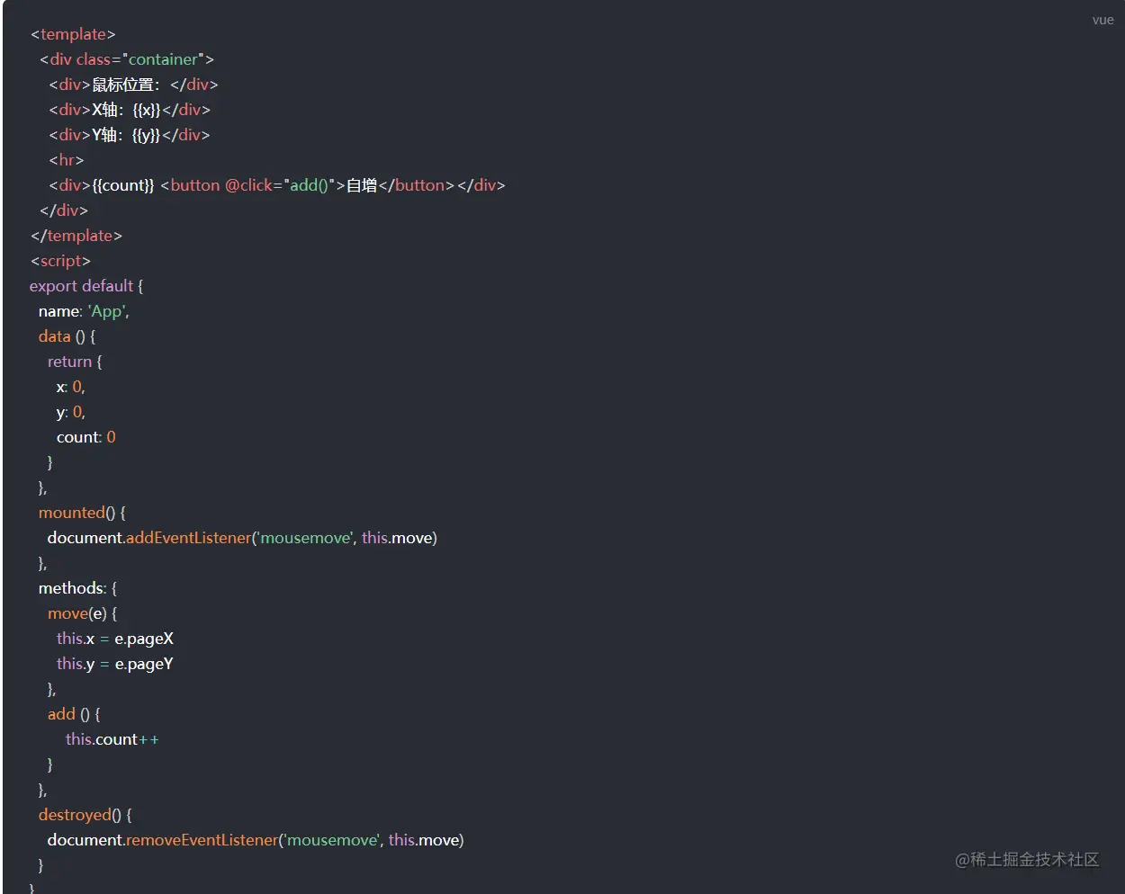Image resolution: width=1125 pixels, height=894 pixels.
Task: Click the removeEventListener line
Action: pyautogui.click(x=256, y=840)
